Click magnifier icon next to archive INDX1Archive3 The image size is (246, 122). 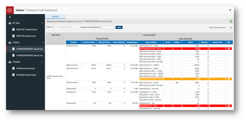pos(80,68)
